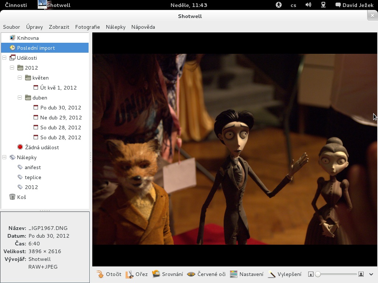
Task: Click the zoom slider handle
Action: [x=318, y=274]
